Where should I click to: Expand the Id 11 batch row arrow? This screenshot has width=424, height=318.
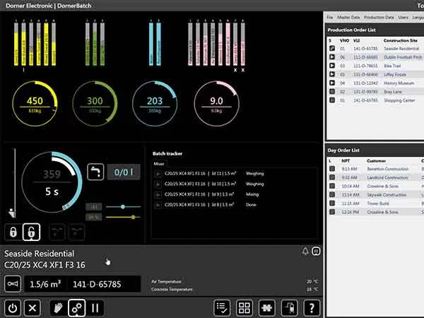[158, 174]
